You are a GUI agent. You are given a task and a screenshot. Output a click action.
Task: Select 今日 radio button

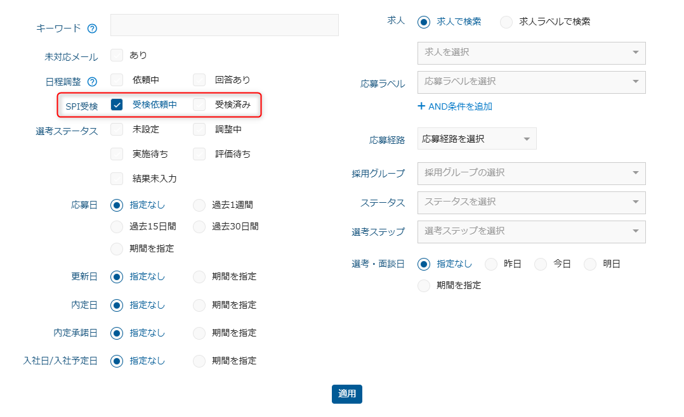click(x=541, y=264)
